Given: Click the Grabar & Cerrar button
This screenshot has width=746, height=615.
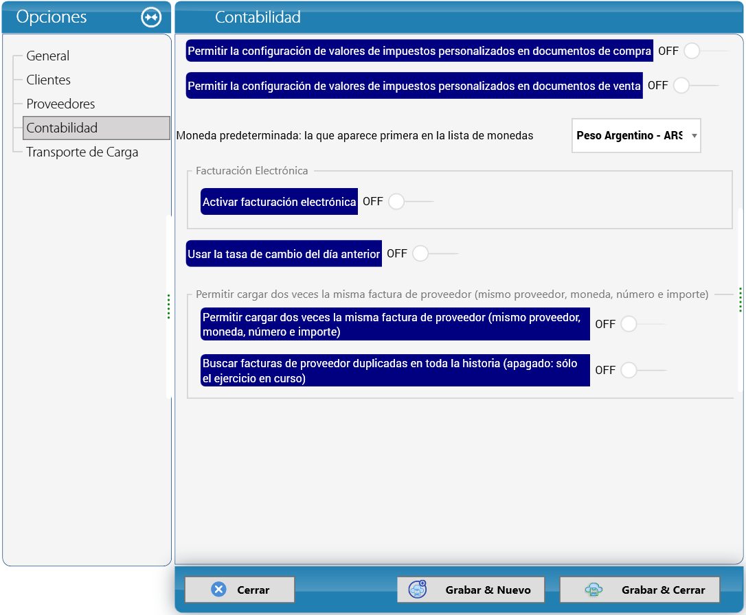Looking at the screenshot, I should pyautogui.click(x=640, y=590).
